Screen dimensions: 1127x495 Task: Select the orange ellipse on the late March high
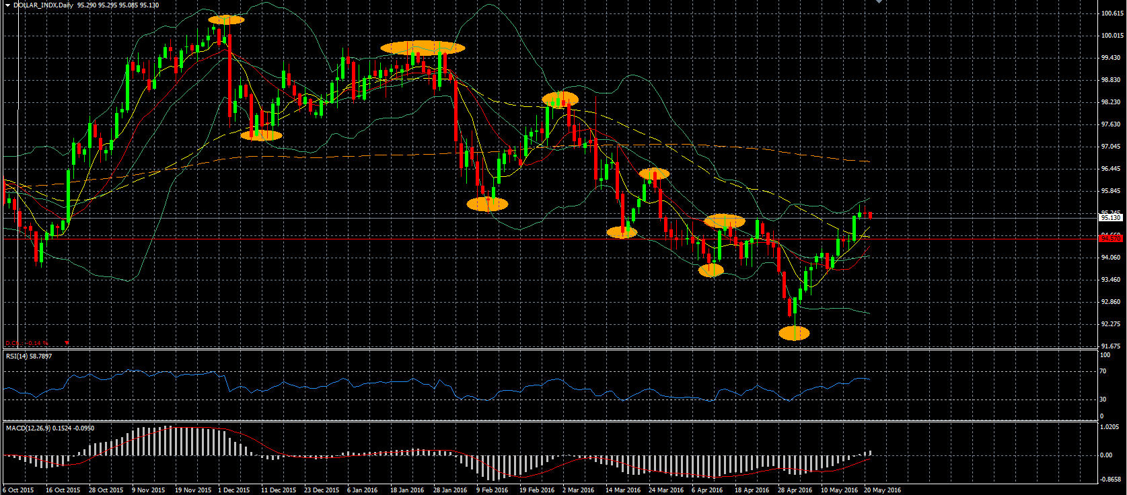pyautogui.click(x=654, y=174)
